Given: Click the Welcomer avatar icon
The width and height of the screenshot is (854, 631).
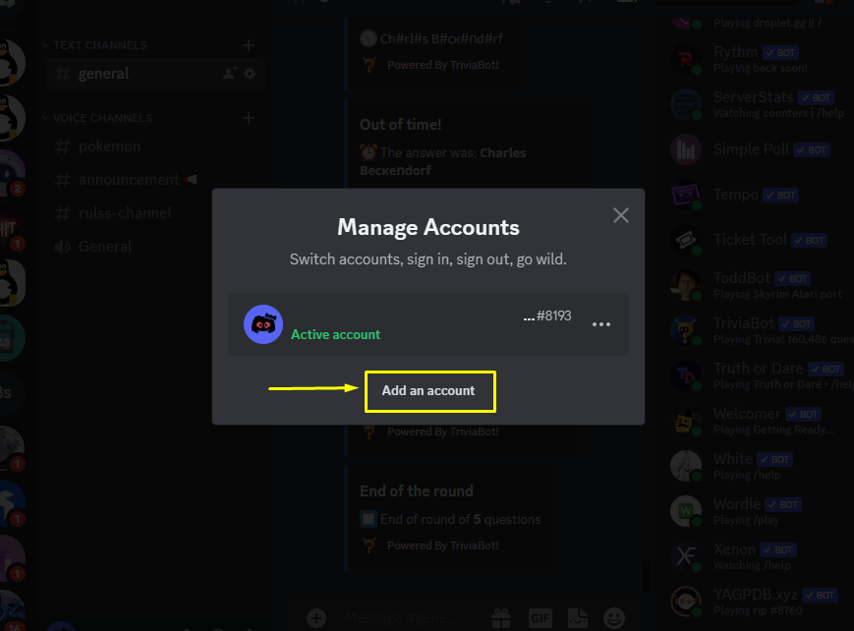Looking at the screenshot, I should [x=686, y=421].
